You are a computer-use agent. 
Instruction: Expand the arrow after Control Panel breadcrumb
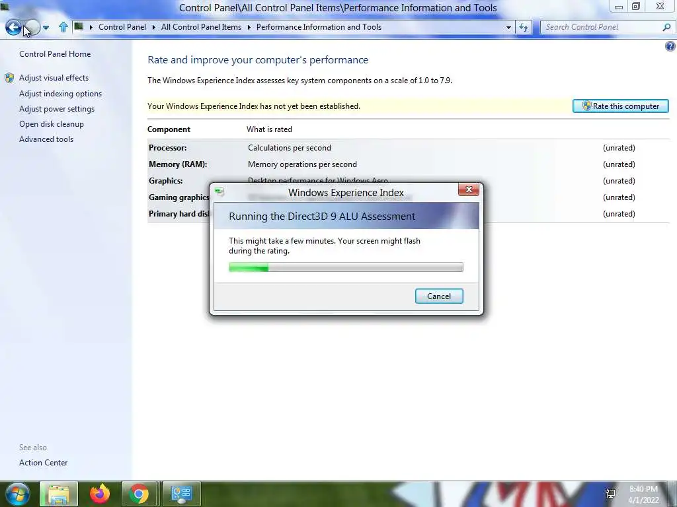point(153,27)
